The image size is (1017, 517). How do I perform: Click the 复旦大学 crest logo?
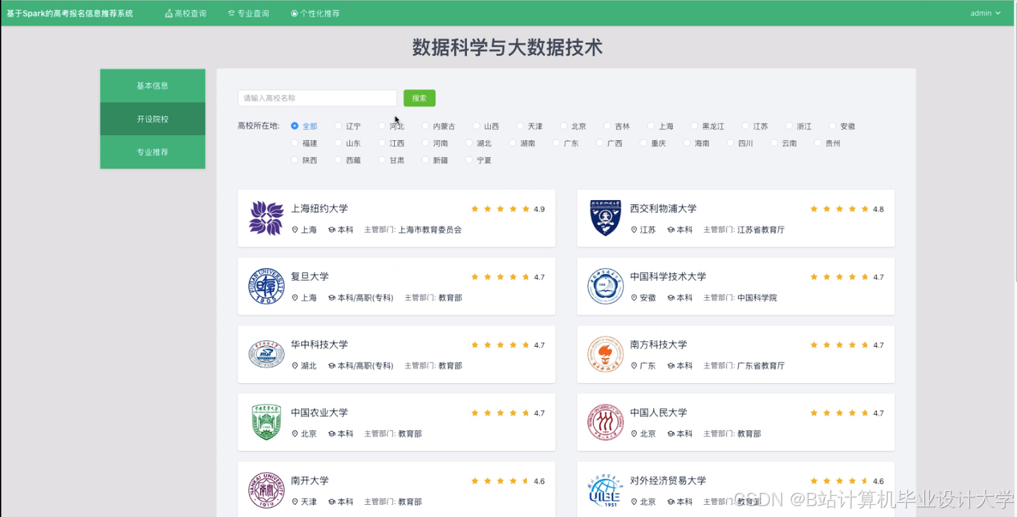[266, 286]
